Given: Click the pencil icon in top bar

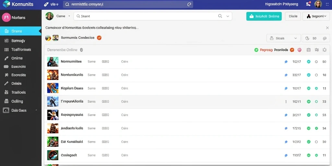Looking at the screenshot, I should pyautogui.click(x=46, y=4).
